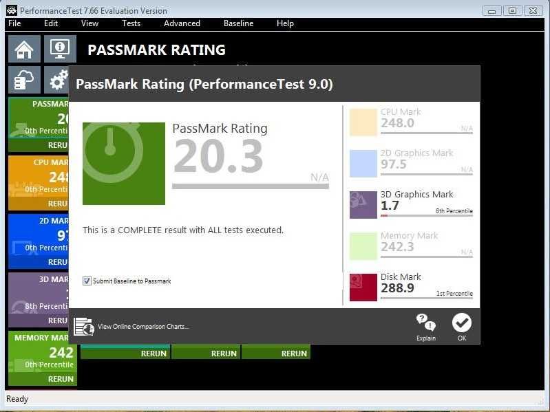The image size is (550, 412).
Task: Click RERUN under the Memory Mark tile
Action: pos(43,379)
